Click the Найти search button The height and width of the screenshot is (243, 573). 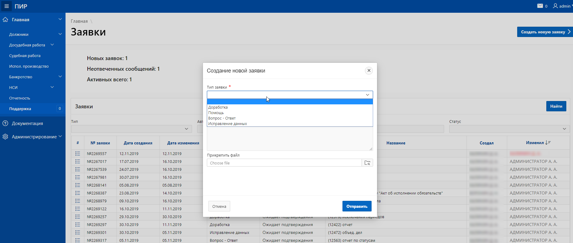click(x=556, y=106)
